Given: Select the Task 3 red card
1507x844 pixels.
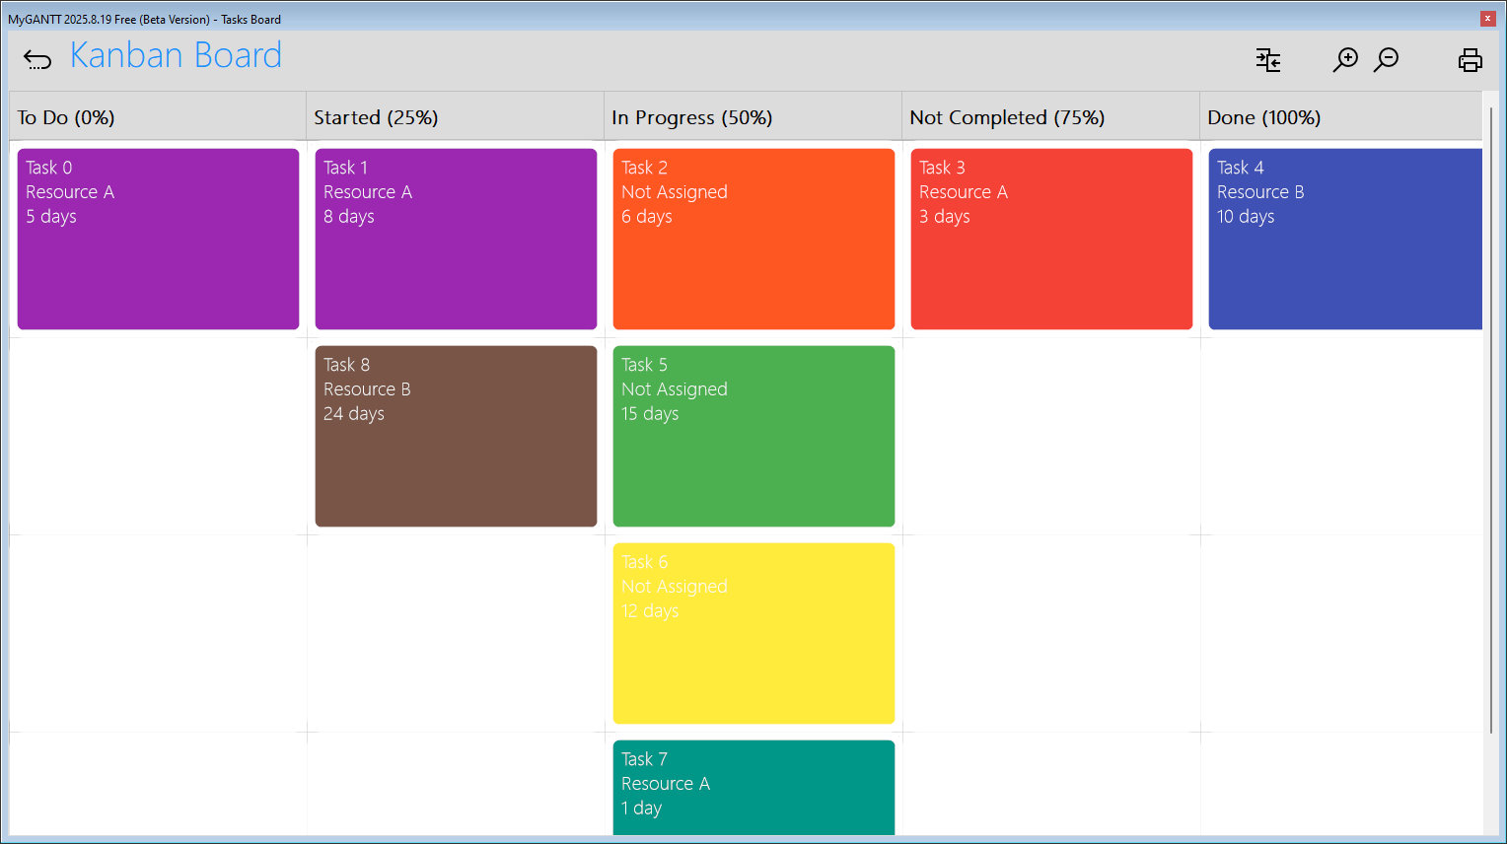Looking at the screenshot, I should [1051, 239].
